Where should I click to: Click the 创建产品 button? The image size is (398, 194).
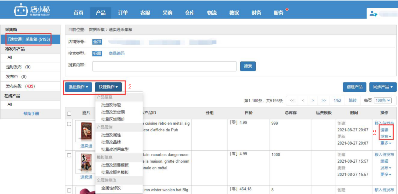click(x=354, y=87)
